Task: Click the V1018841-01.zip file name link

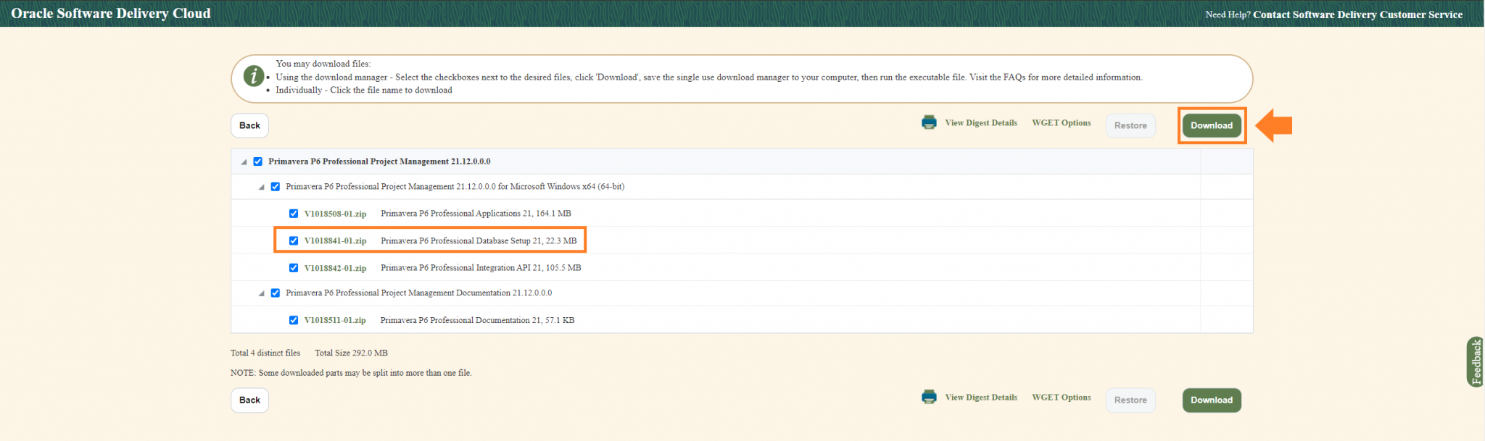Action: (335, 240)
